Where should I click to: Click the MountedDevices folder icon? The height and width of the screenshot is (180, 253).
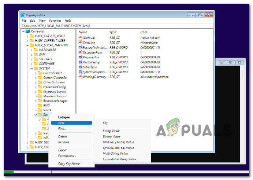coord(40,96)
